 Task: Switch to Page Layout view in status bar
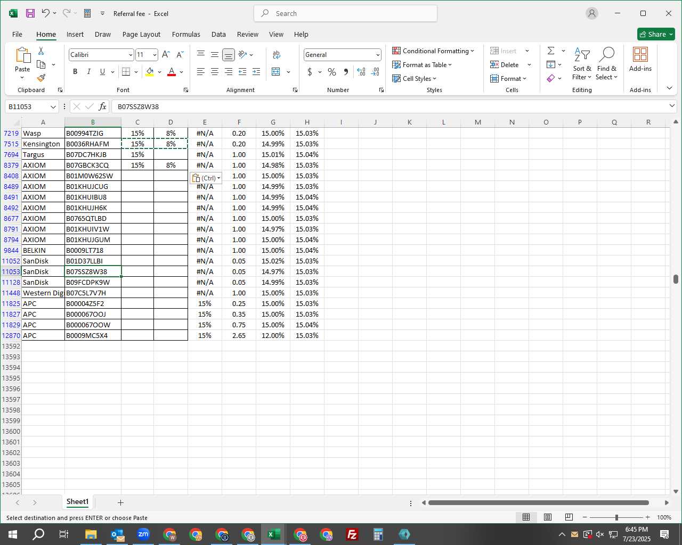coord(547,517)
